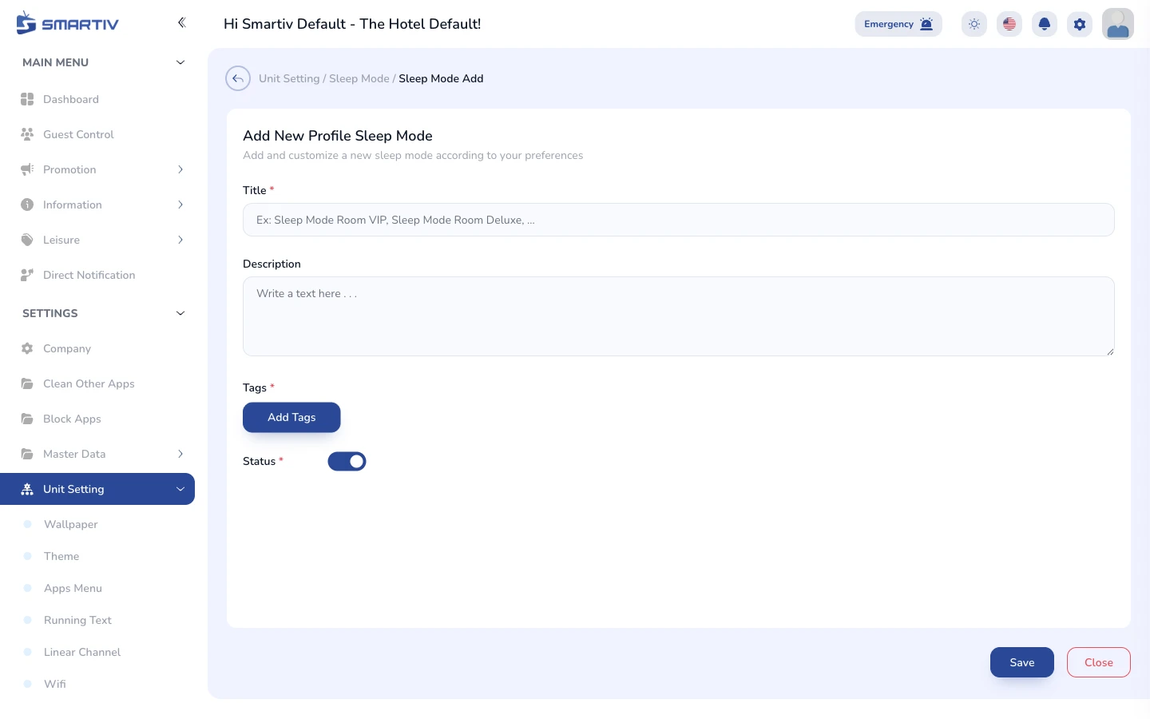Image resolution: width=1150 pixels, height=719 pixels.
Task: Click the Close button
Action: (x=1099, y=662)
